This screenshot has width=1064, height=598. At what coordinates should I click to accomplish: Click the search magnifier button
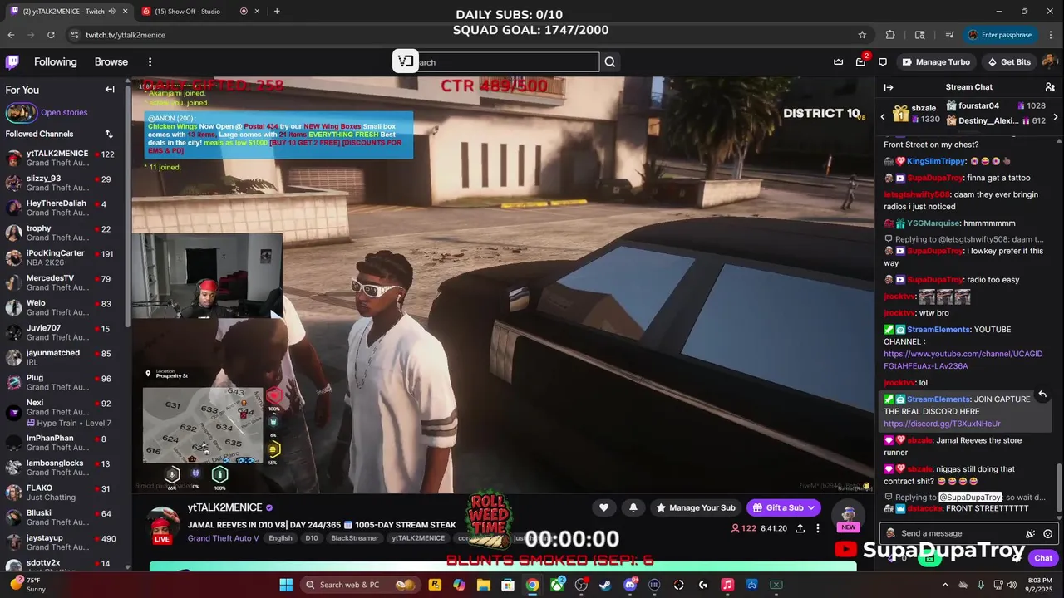point(610,62)
